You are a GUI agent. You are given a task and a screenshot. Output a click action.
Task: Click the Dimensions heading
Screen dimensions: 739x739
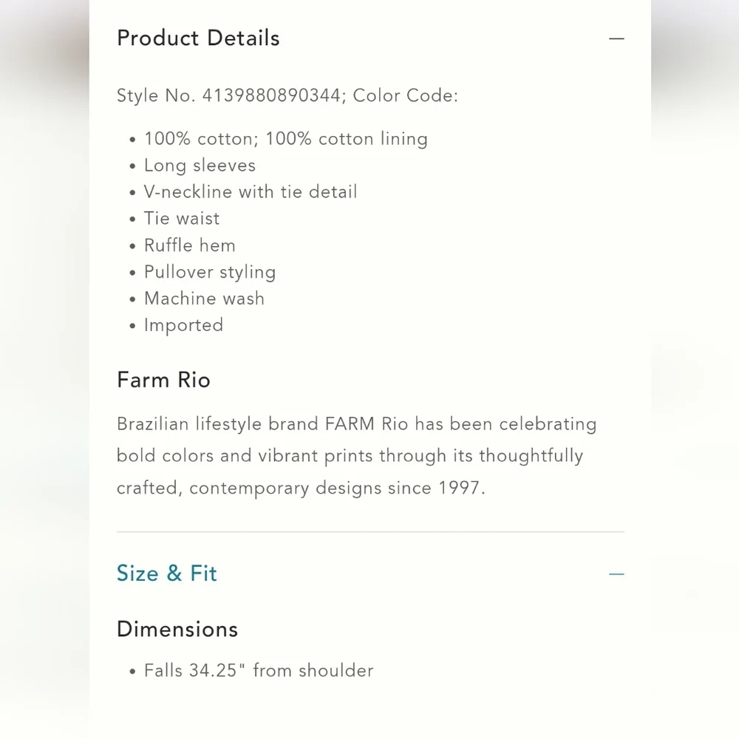click(177, 629)
